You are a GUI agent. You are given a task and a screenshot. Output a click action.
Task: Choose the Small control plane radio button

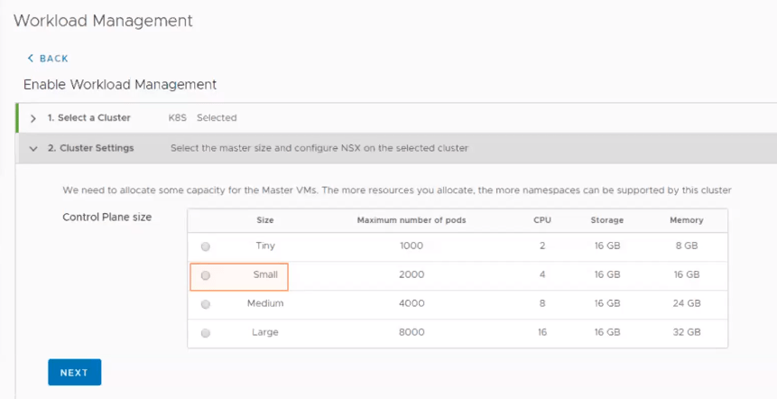point(206,275)
